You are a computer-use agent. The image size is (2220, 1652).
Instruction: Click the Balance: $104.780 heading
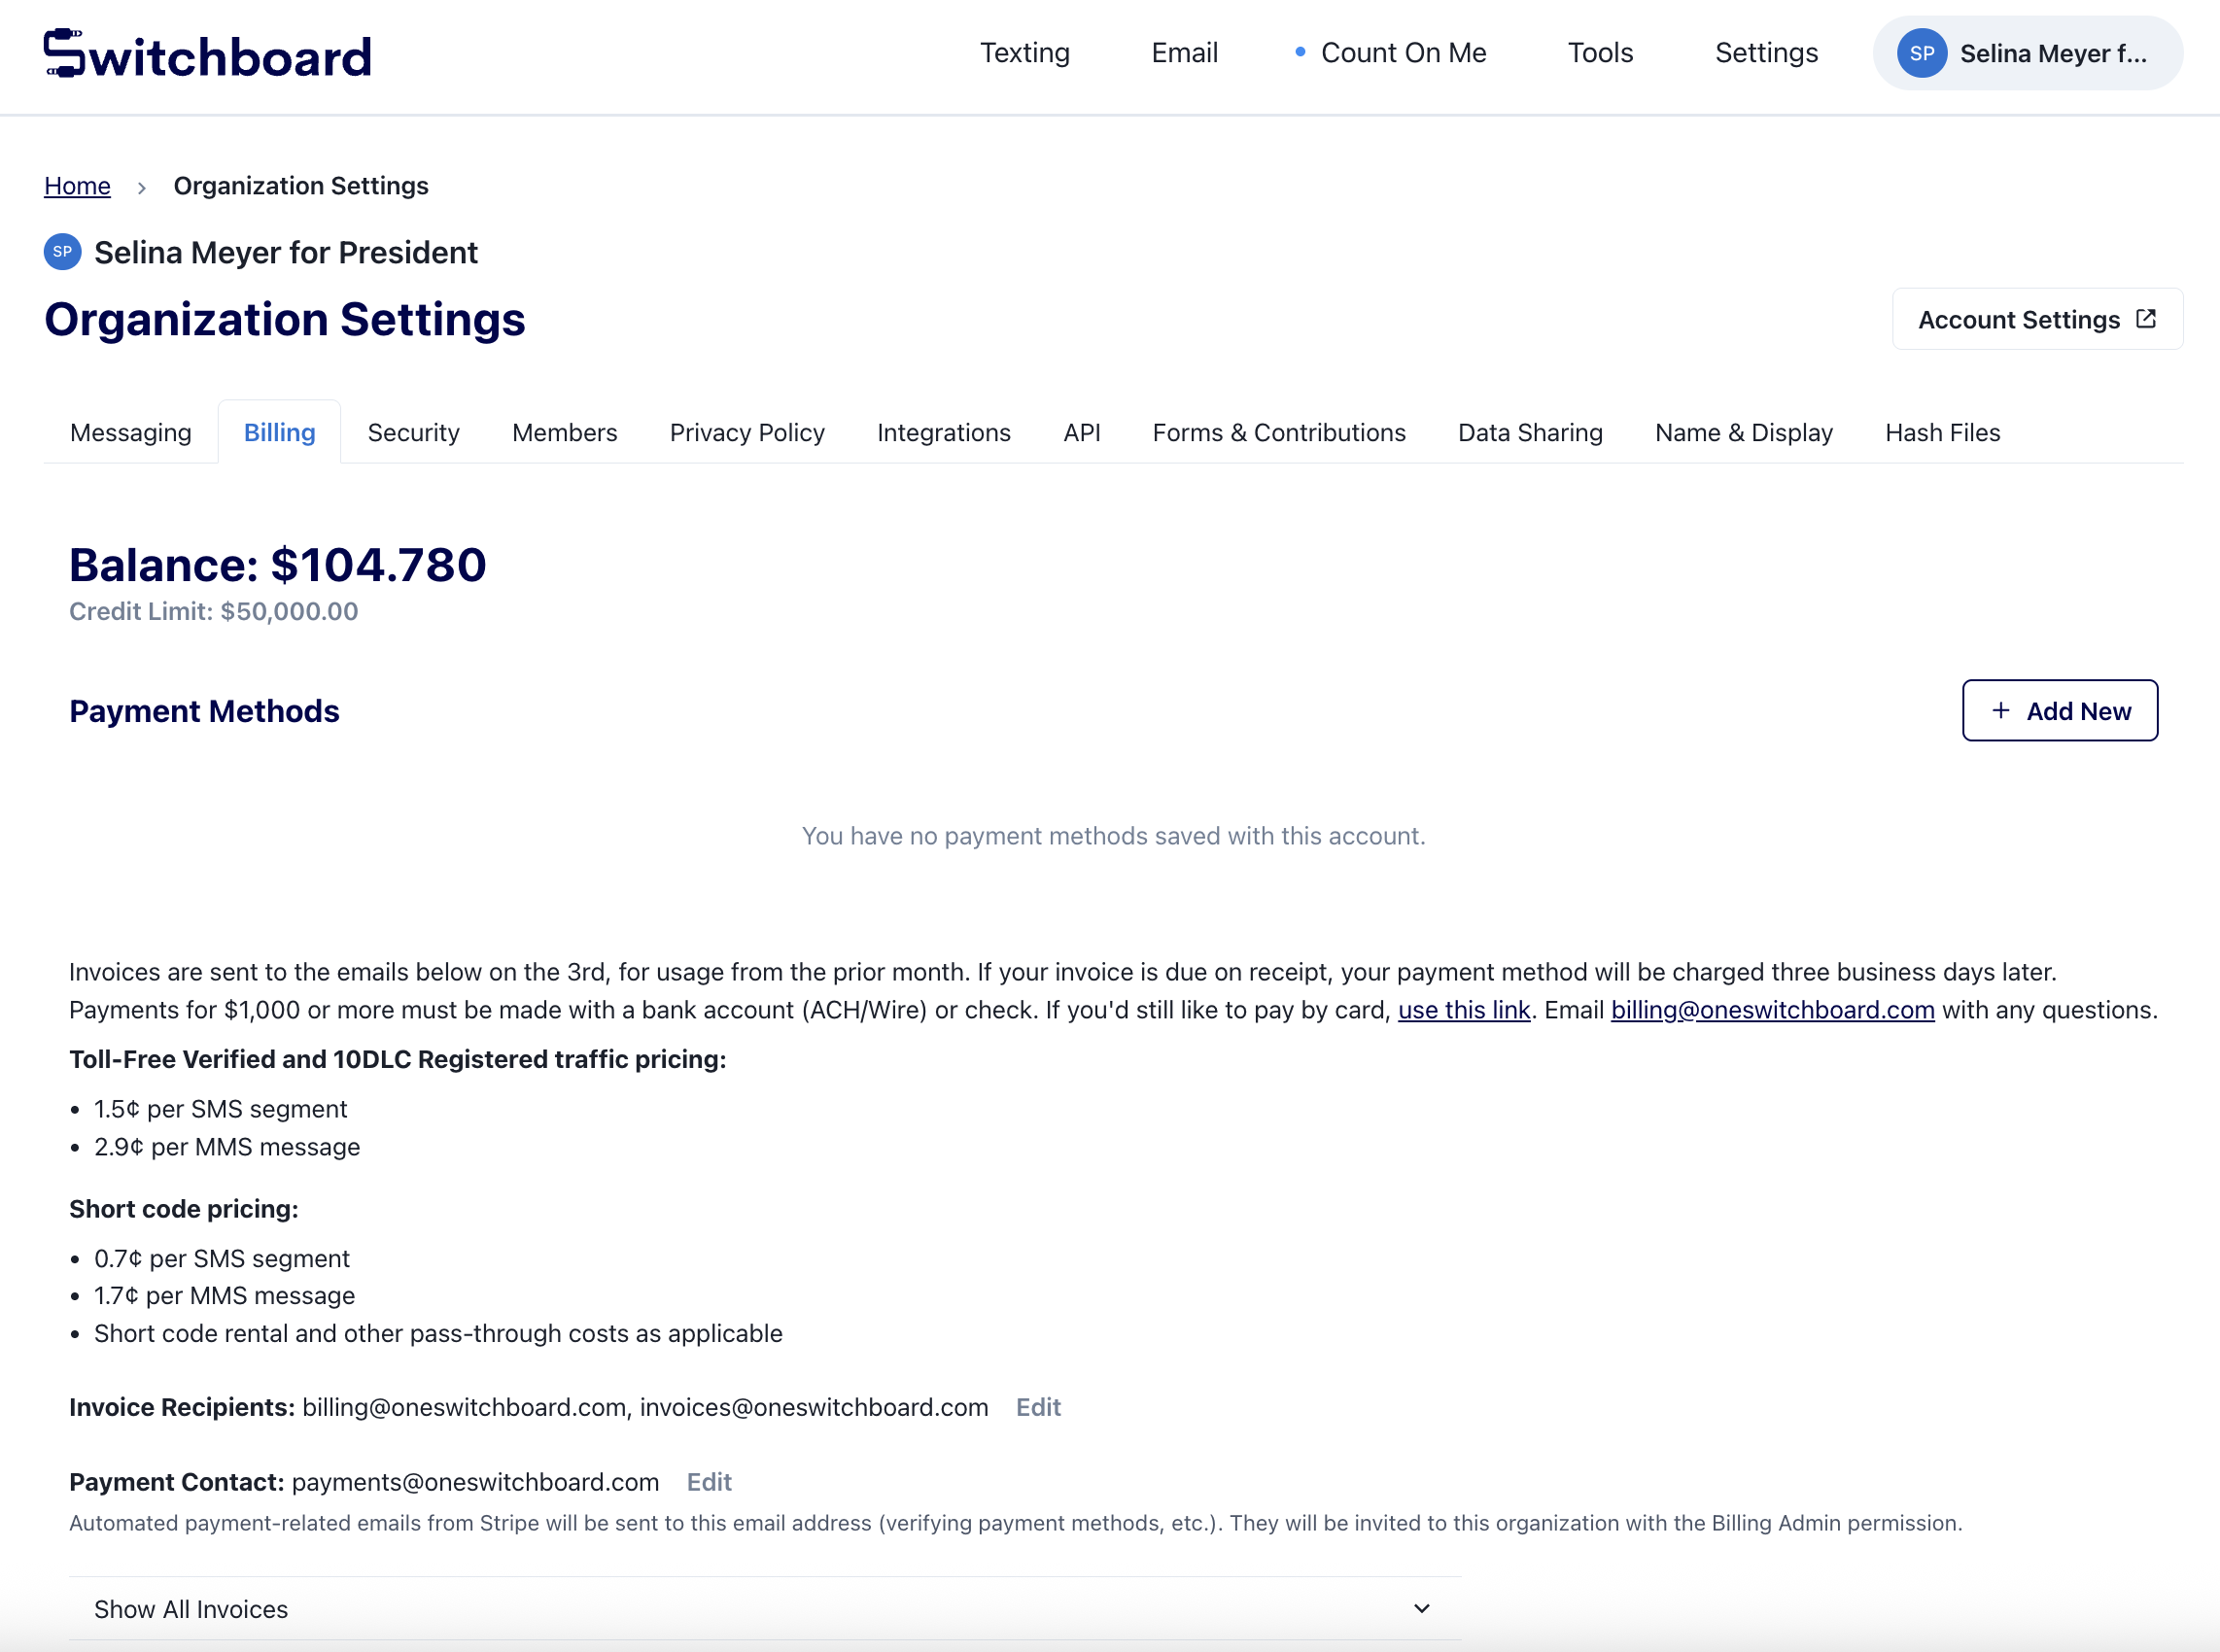coord(278,565)
